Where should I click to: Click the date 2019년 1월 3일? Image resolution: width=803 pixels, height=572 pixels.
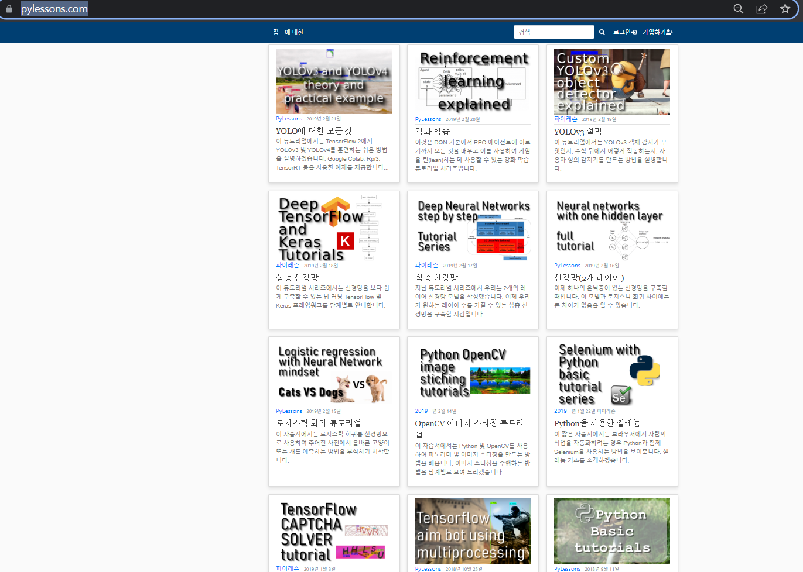[x=320, y=568]
